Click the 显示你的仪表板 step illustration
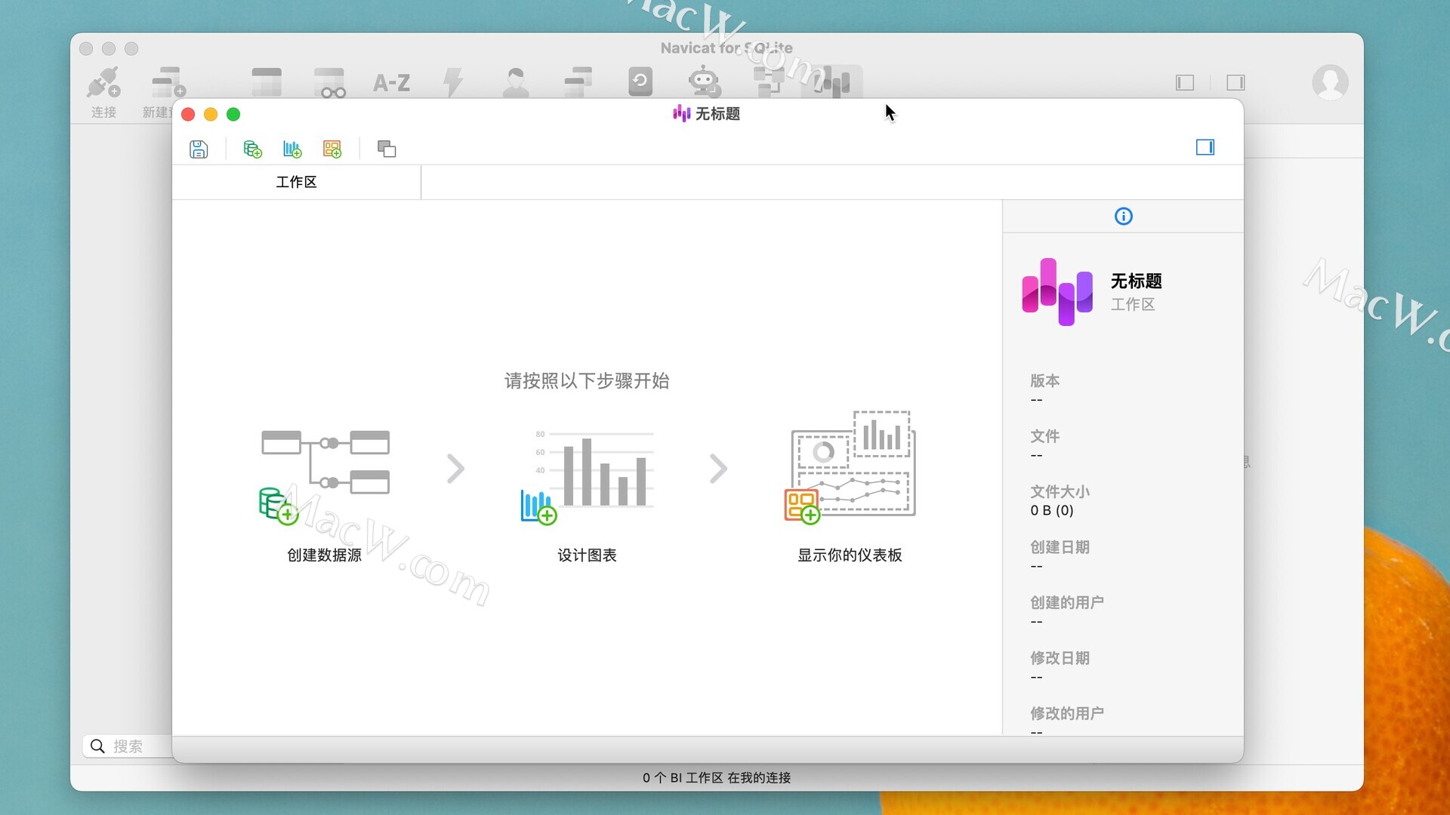Image resolution: width=1450 pixels, height=815 pixels. [850, 467]
